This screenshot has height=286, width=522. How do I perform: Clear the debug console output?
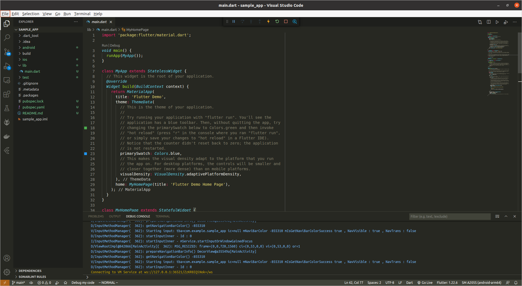pos(497,216)
